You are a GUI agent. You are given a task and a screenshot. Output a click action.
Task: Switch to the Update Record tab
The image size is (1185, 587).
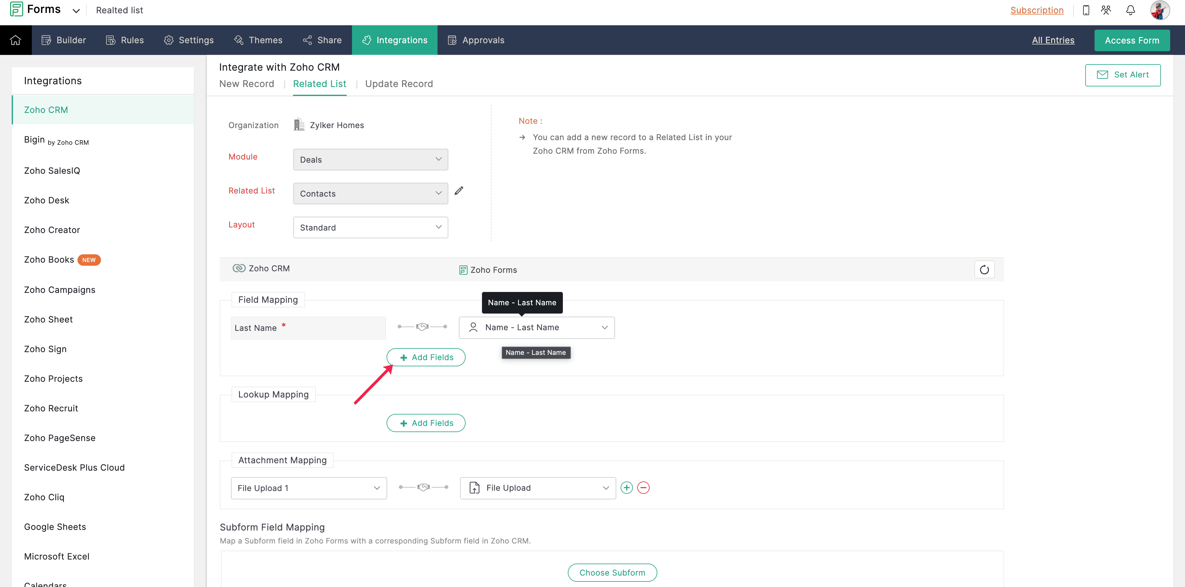coord(399,84)
